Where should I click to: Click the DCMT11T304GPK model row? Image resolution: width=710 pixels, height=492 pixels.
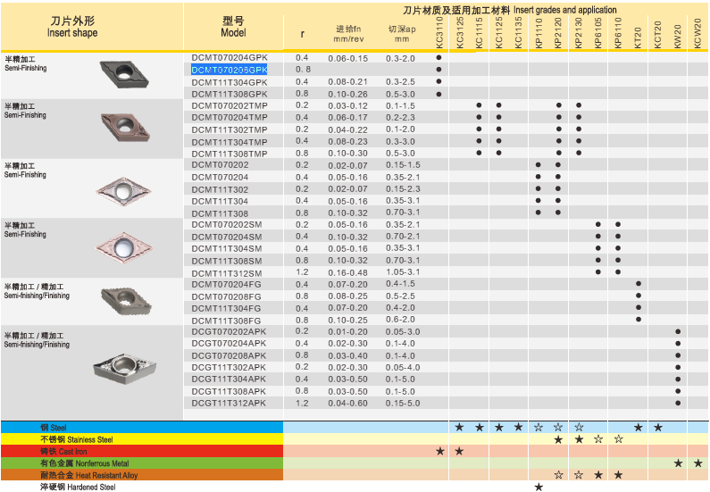coord(230,82)
